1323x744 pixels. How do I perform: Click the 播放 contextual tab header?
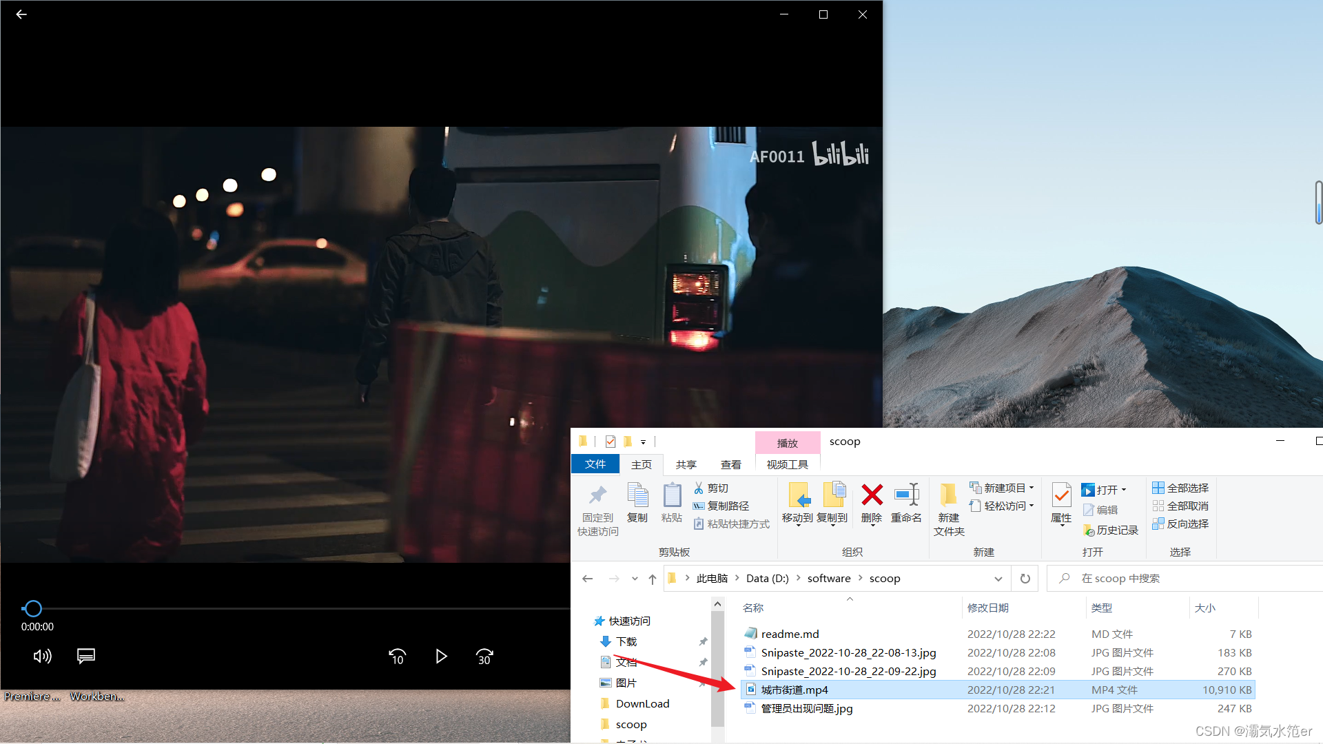pyautogui.click(x=788, y=443)
